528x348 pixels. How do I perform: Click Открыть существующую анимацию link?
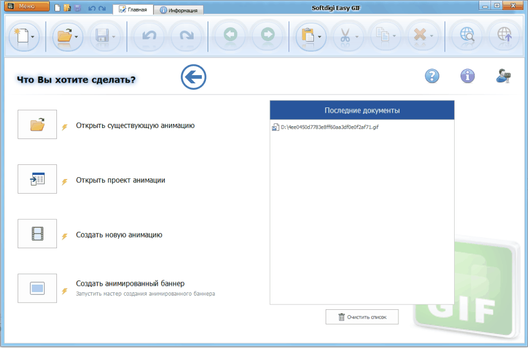(x=135, y=126)
